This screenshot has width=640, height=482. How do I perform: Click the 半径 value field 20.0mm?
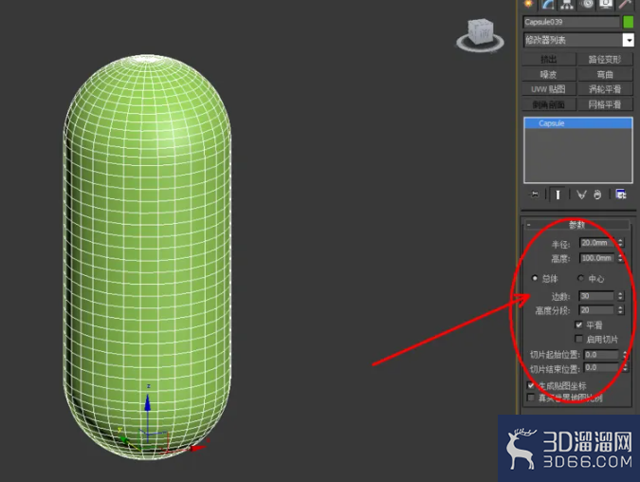point(596,243)
